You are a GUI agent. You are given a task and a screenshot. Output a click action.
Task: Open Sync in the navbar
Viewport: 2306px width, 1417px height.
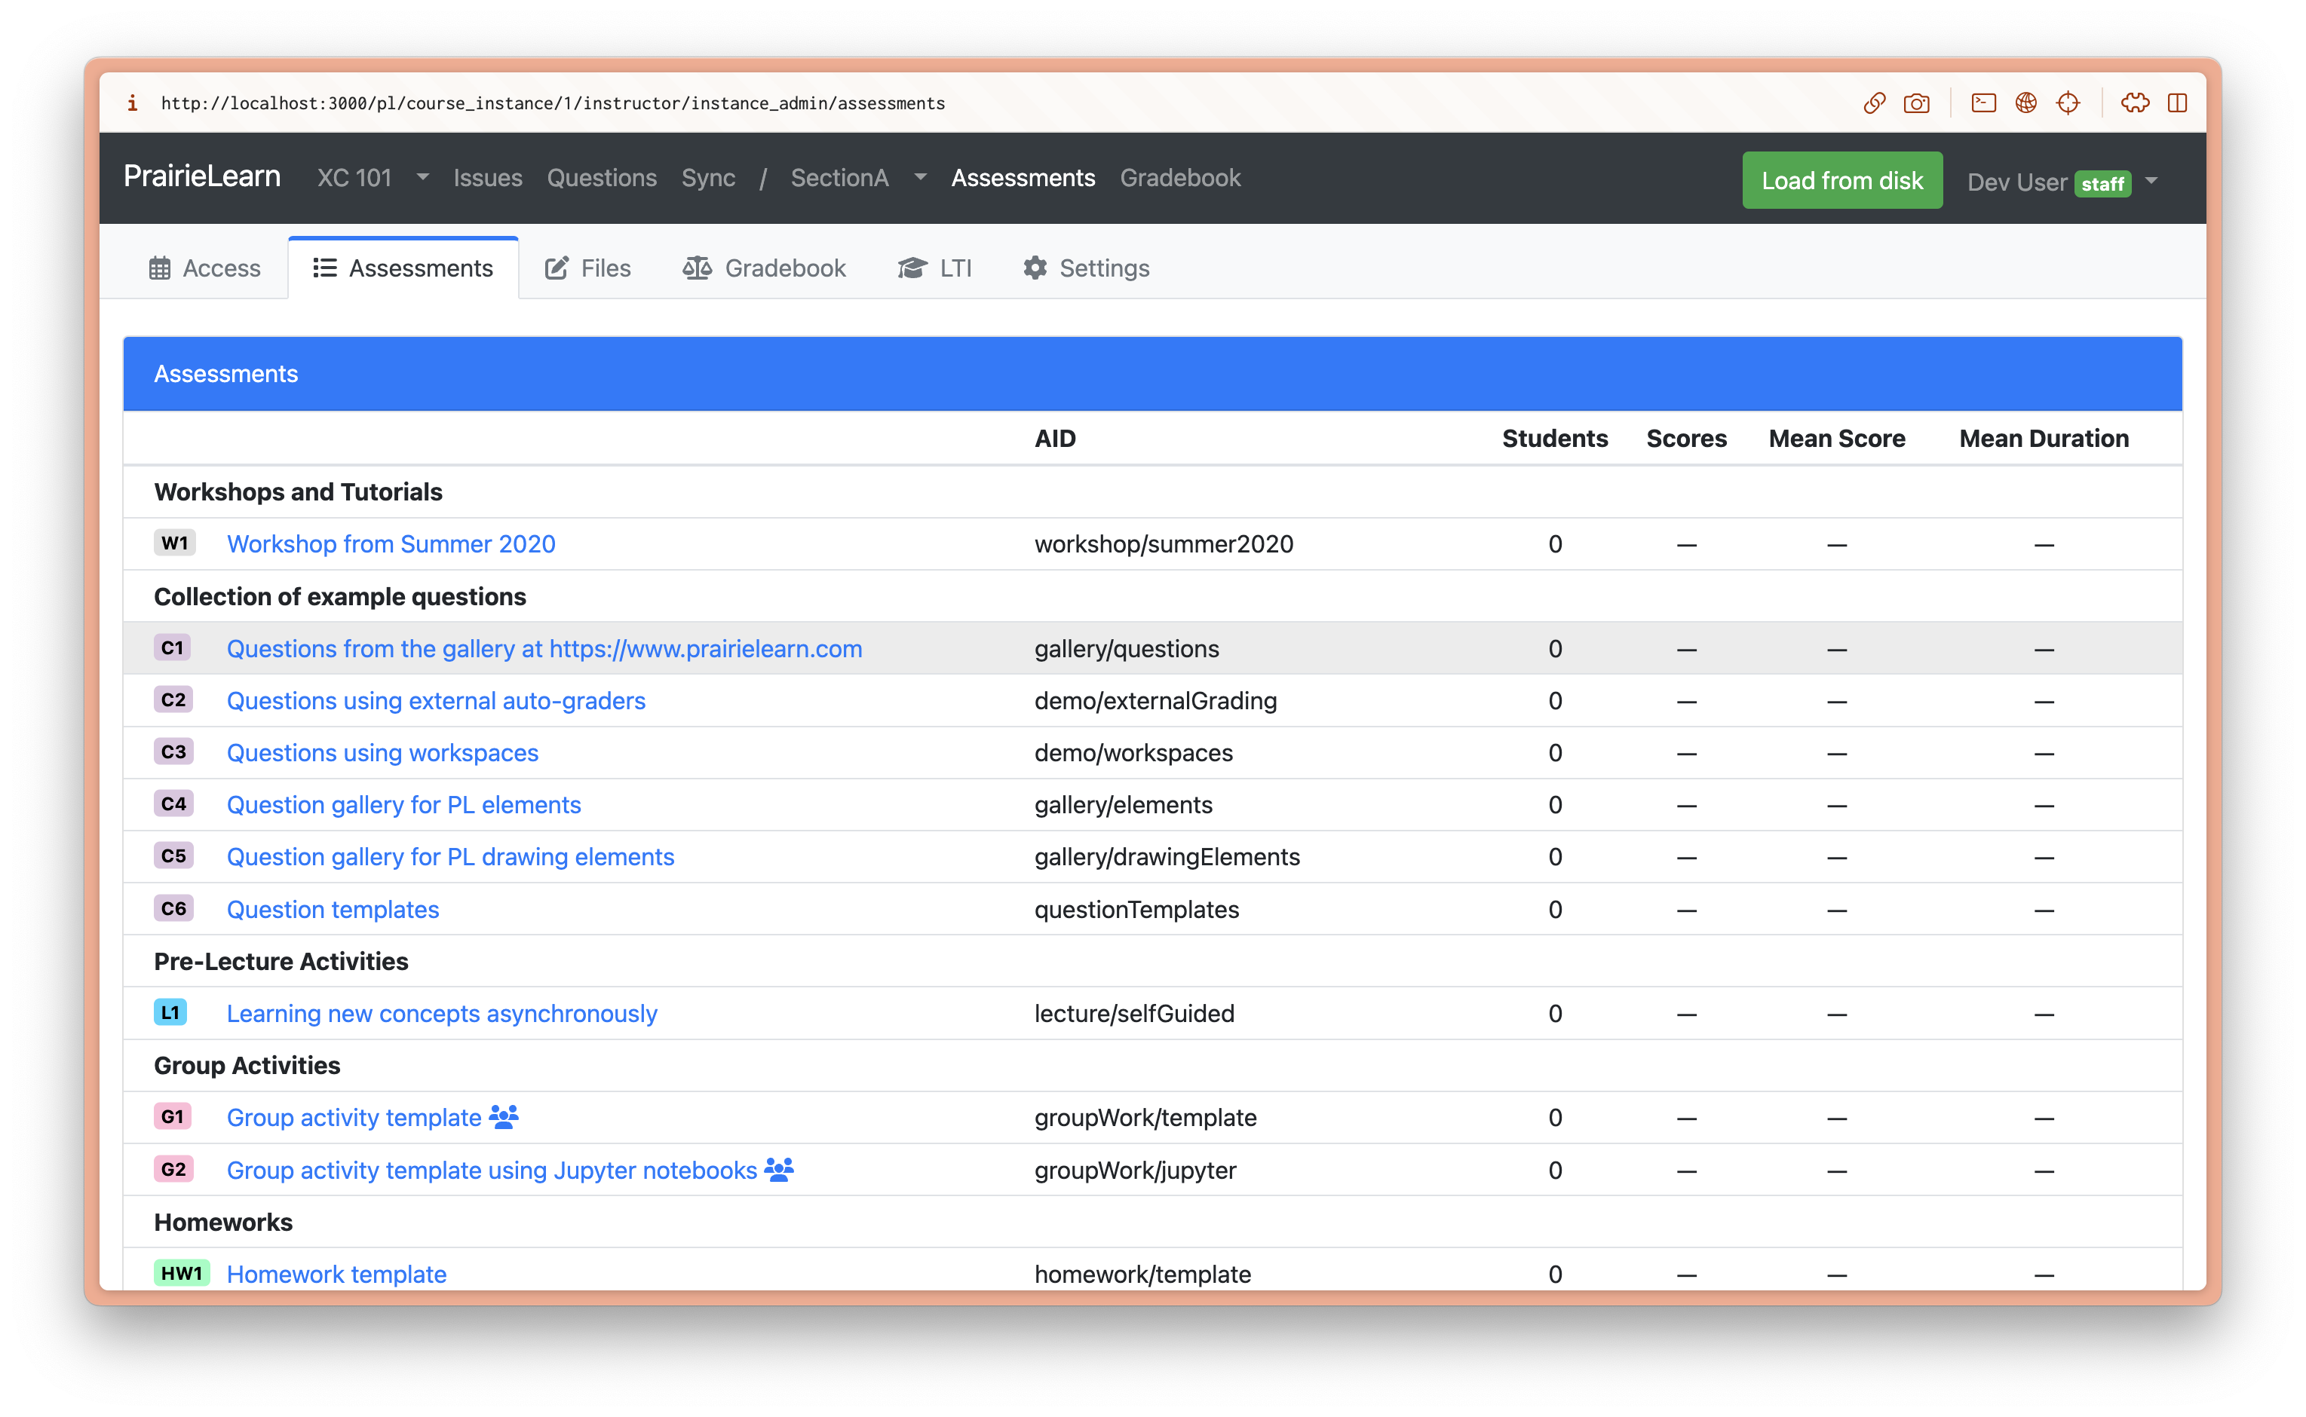point(708,177)
